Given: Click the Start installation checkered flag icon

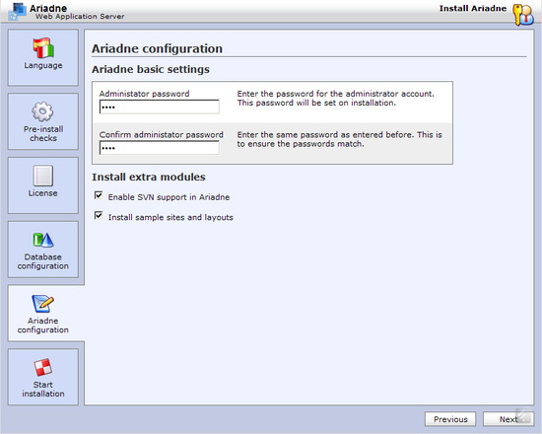Looking at the screenshot, I should click(43, 367).
